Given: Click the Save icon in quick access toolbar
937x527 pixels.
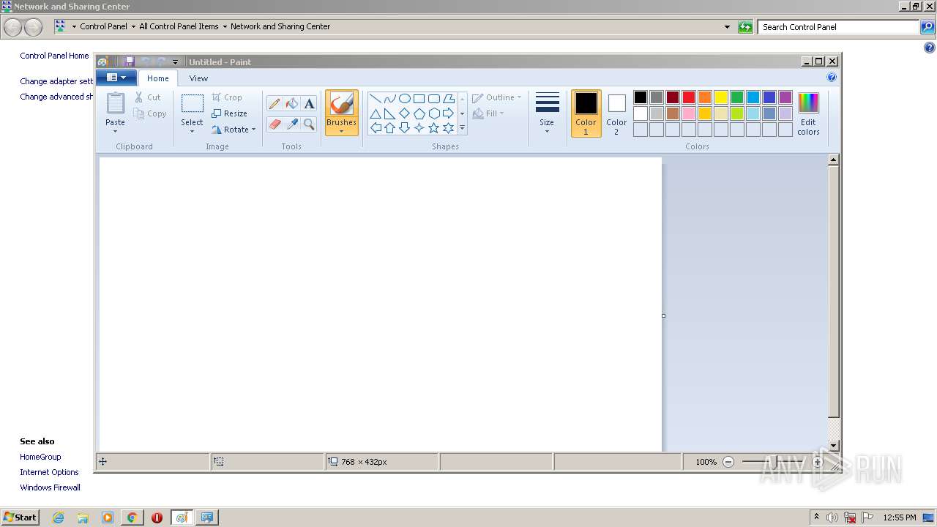Looking at the screenshot, I should [x=130, y=61].
